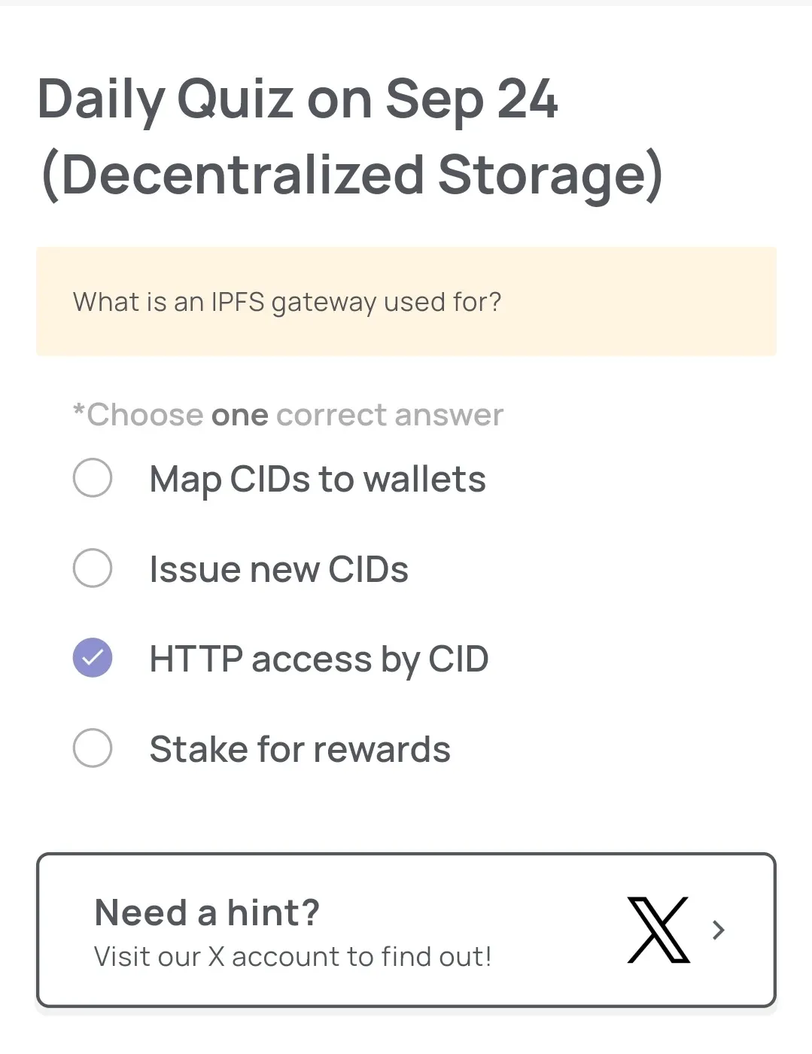Screen dimensions: 812x1054
Task: Select the 'Map CIDs to wallets' radio button
Action: coord(92,478)
